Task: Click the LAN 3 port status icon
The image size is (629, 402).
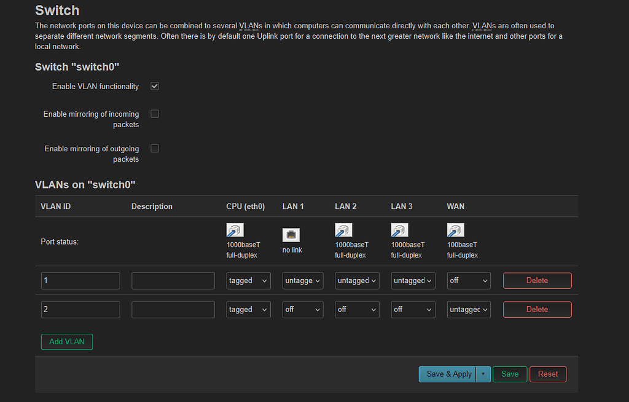Action: 399,230
